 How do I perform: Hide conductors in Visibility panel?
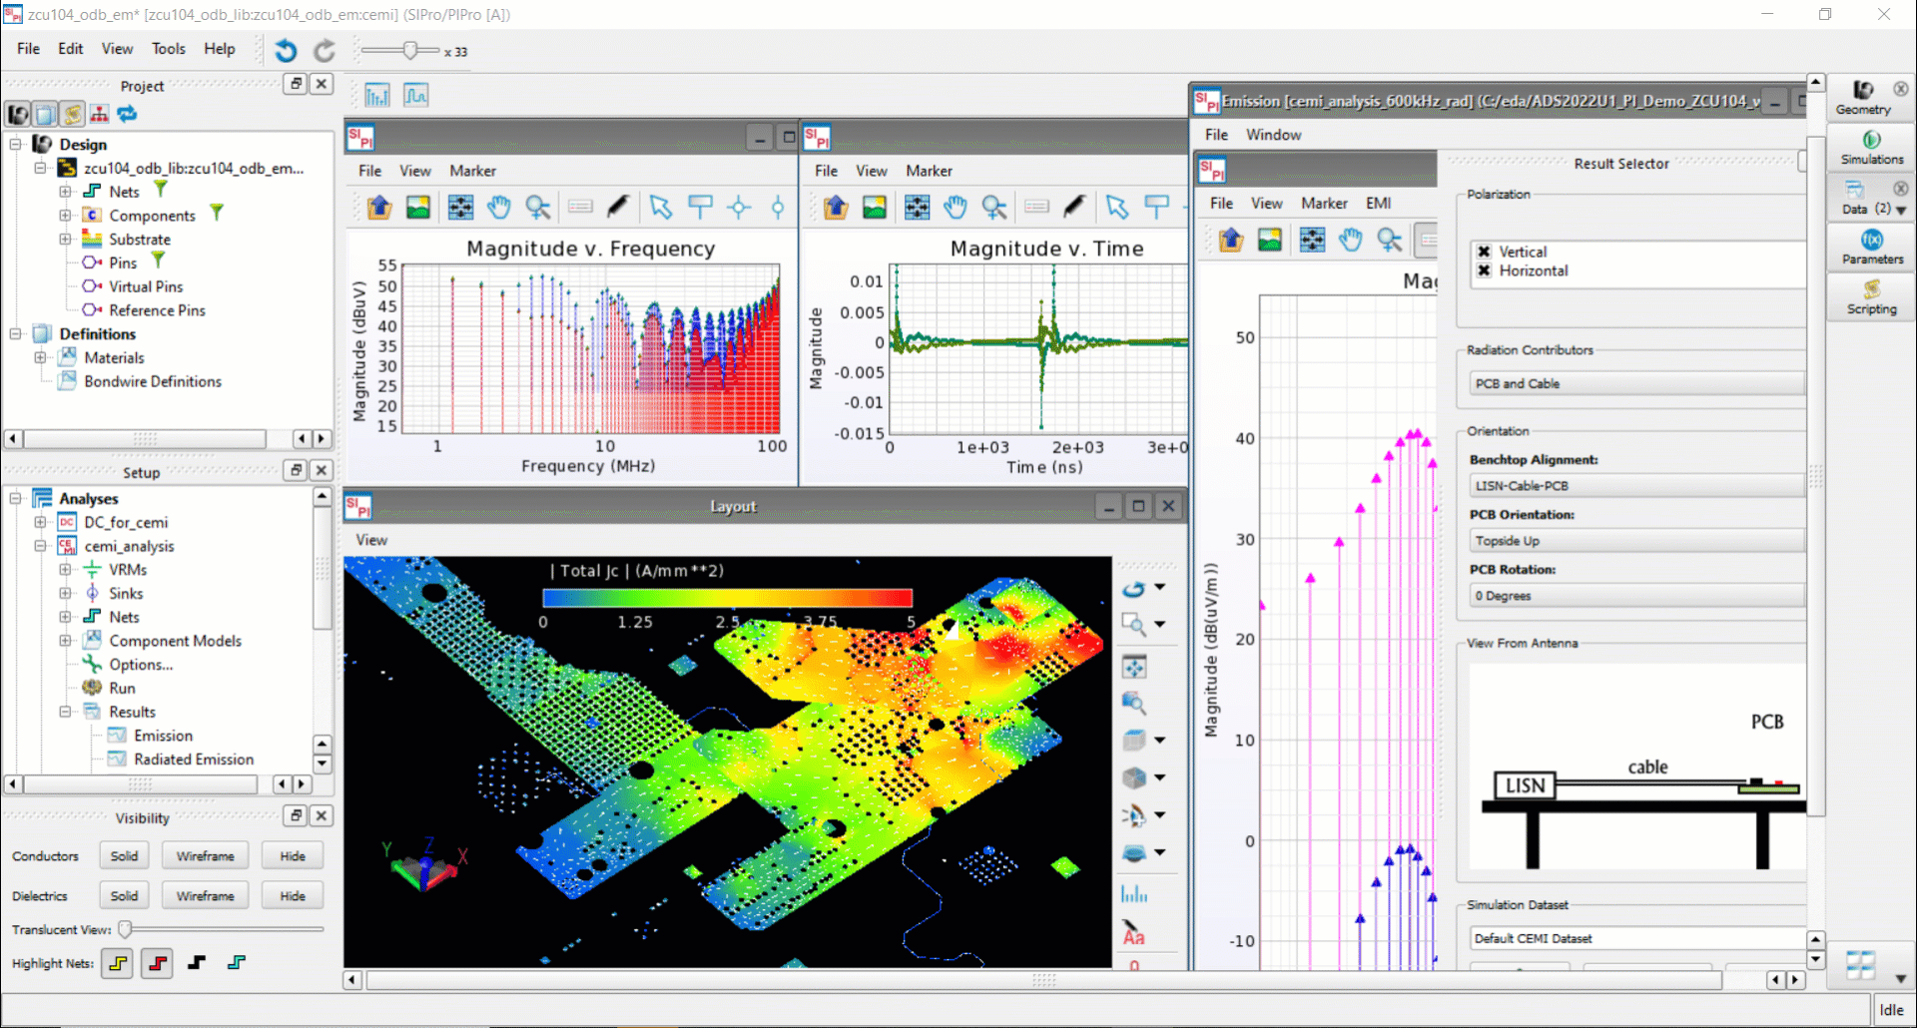[293, 856]
